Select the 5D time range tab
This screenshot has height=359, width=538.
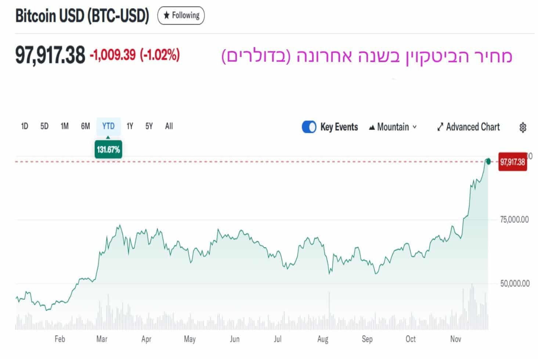(x=44, y=126)
